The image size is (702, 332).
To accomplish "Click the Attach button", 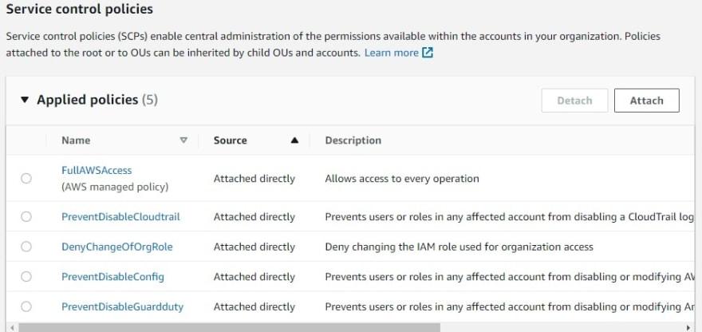I will [646, 101].
